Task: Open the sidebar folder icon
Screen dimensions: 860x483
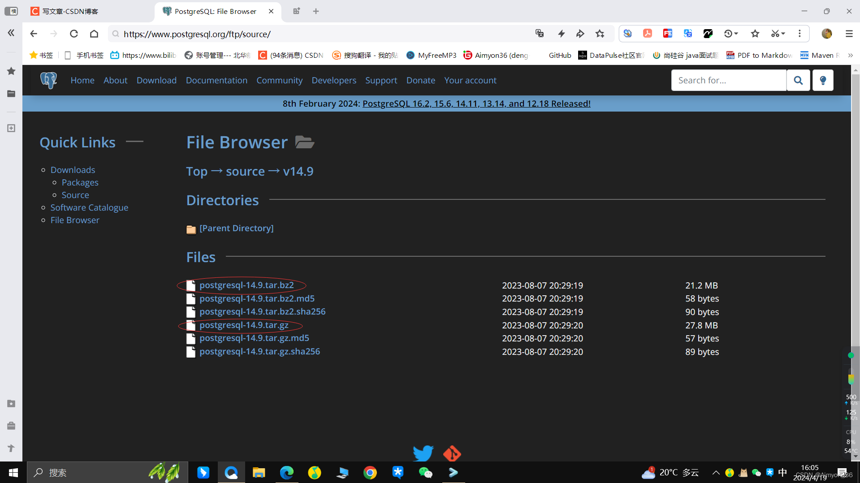Action: click(11, 94)
